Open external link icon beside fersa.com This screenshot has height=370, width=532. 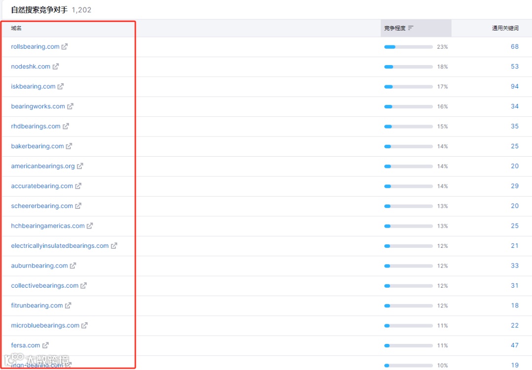pyautogui.click(x=45, y=345)
